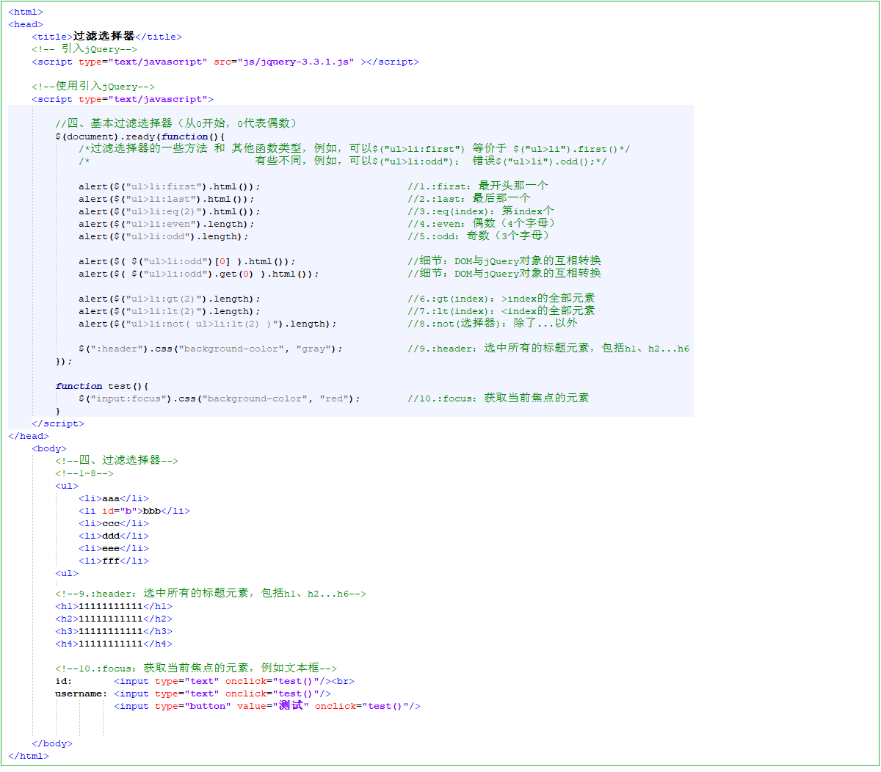Click the closing script tag before </head>
881x772 pixels.
[x=58, y=423]
